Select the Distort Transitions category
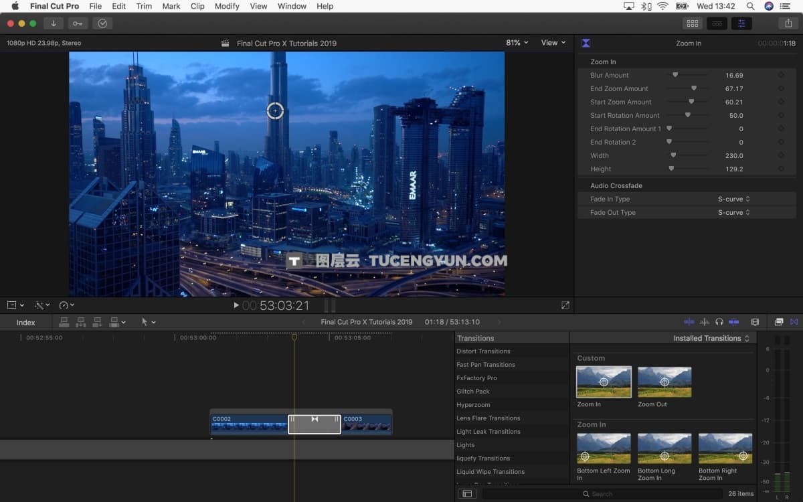 (483, 351)
